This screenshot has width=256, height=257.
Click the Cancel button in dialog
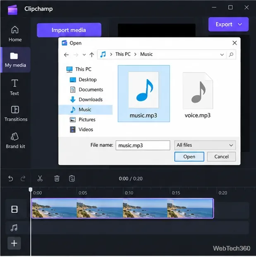click(221, 156)
